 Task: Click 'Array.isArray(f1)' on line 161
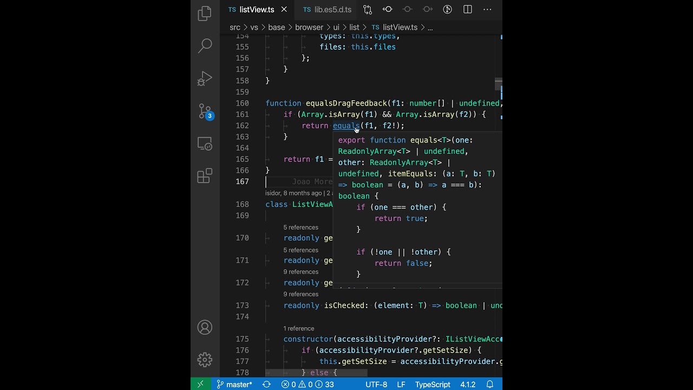click(x=339, y=114)
